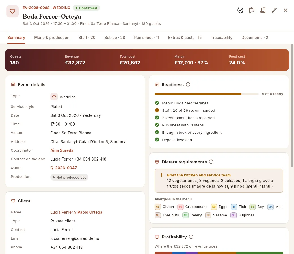The height and width of the screenshot is (254, 294).
Task: Click the change status cycle icon in header
Action: tap(240, 10)
